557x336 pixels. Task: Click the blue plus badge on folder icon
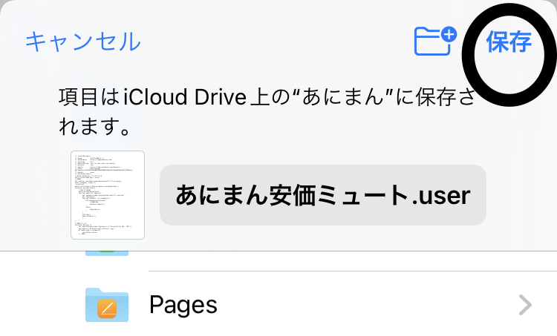coord(449,34)
